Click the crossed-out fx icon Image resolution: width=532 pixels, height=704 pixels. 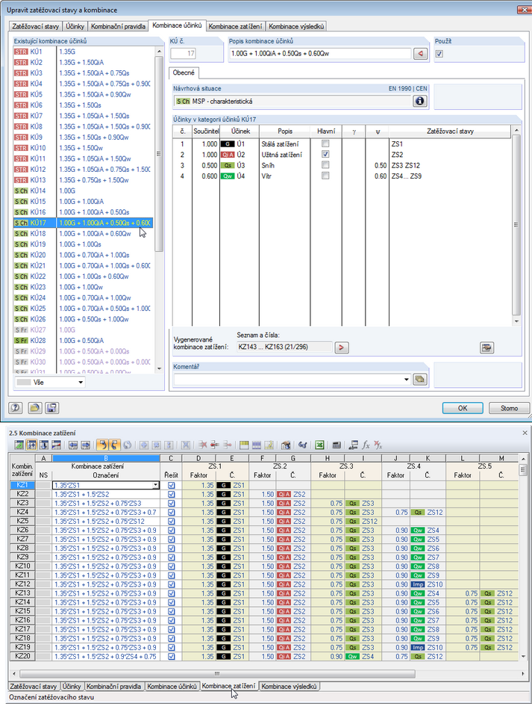click(378, 445)
